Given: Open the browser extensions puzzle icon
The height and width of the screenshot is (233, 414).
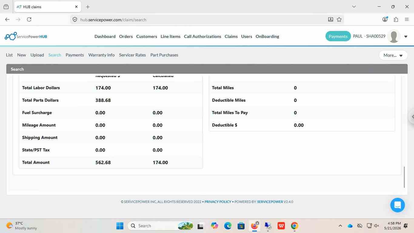Looking at the screenshot, I should 396,19.
